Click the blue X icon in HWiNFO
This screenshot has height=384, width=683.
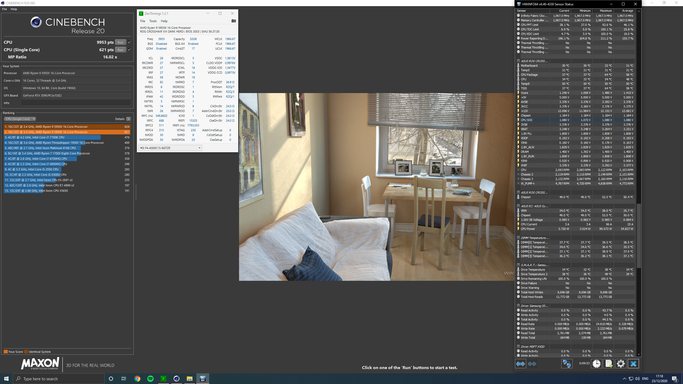[633, 364]
